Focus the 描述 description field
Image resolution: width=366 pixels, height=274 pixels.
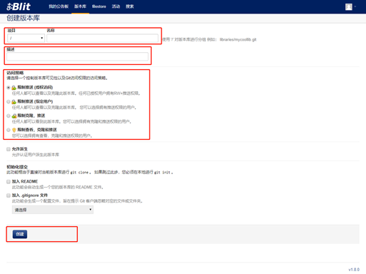77,56
